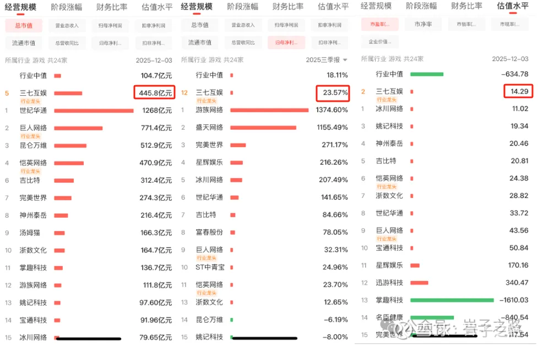Open 汤姆猫 row with 166.3亿元
This screenshot has height=347, width=538.
[88, 233]
